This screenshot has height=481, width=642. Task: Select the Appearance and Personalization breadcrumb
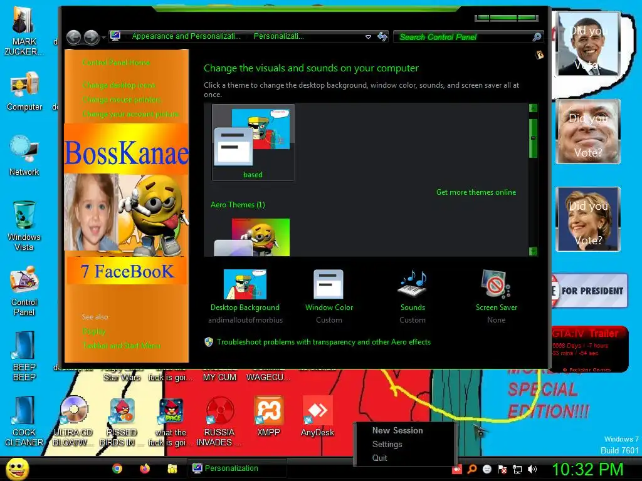pos(186,36)
